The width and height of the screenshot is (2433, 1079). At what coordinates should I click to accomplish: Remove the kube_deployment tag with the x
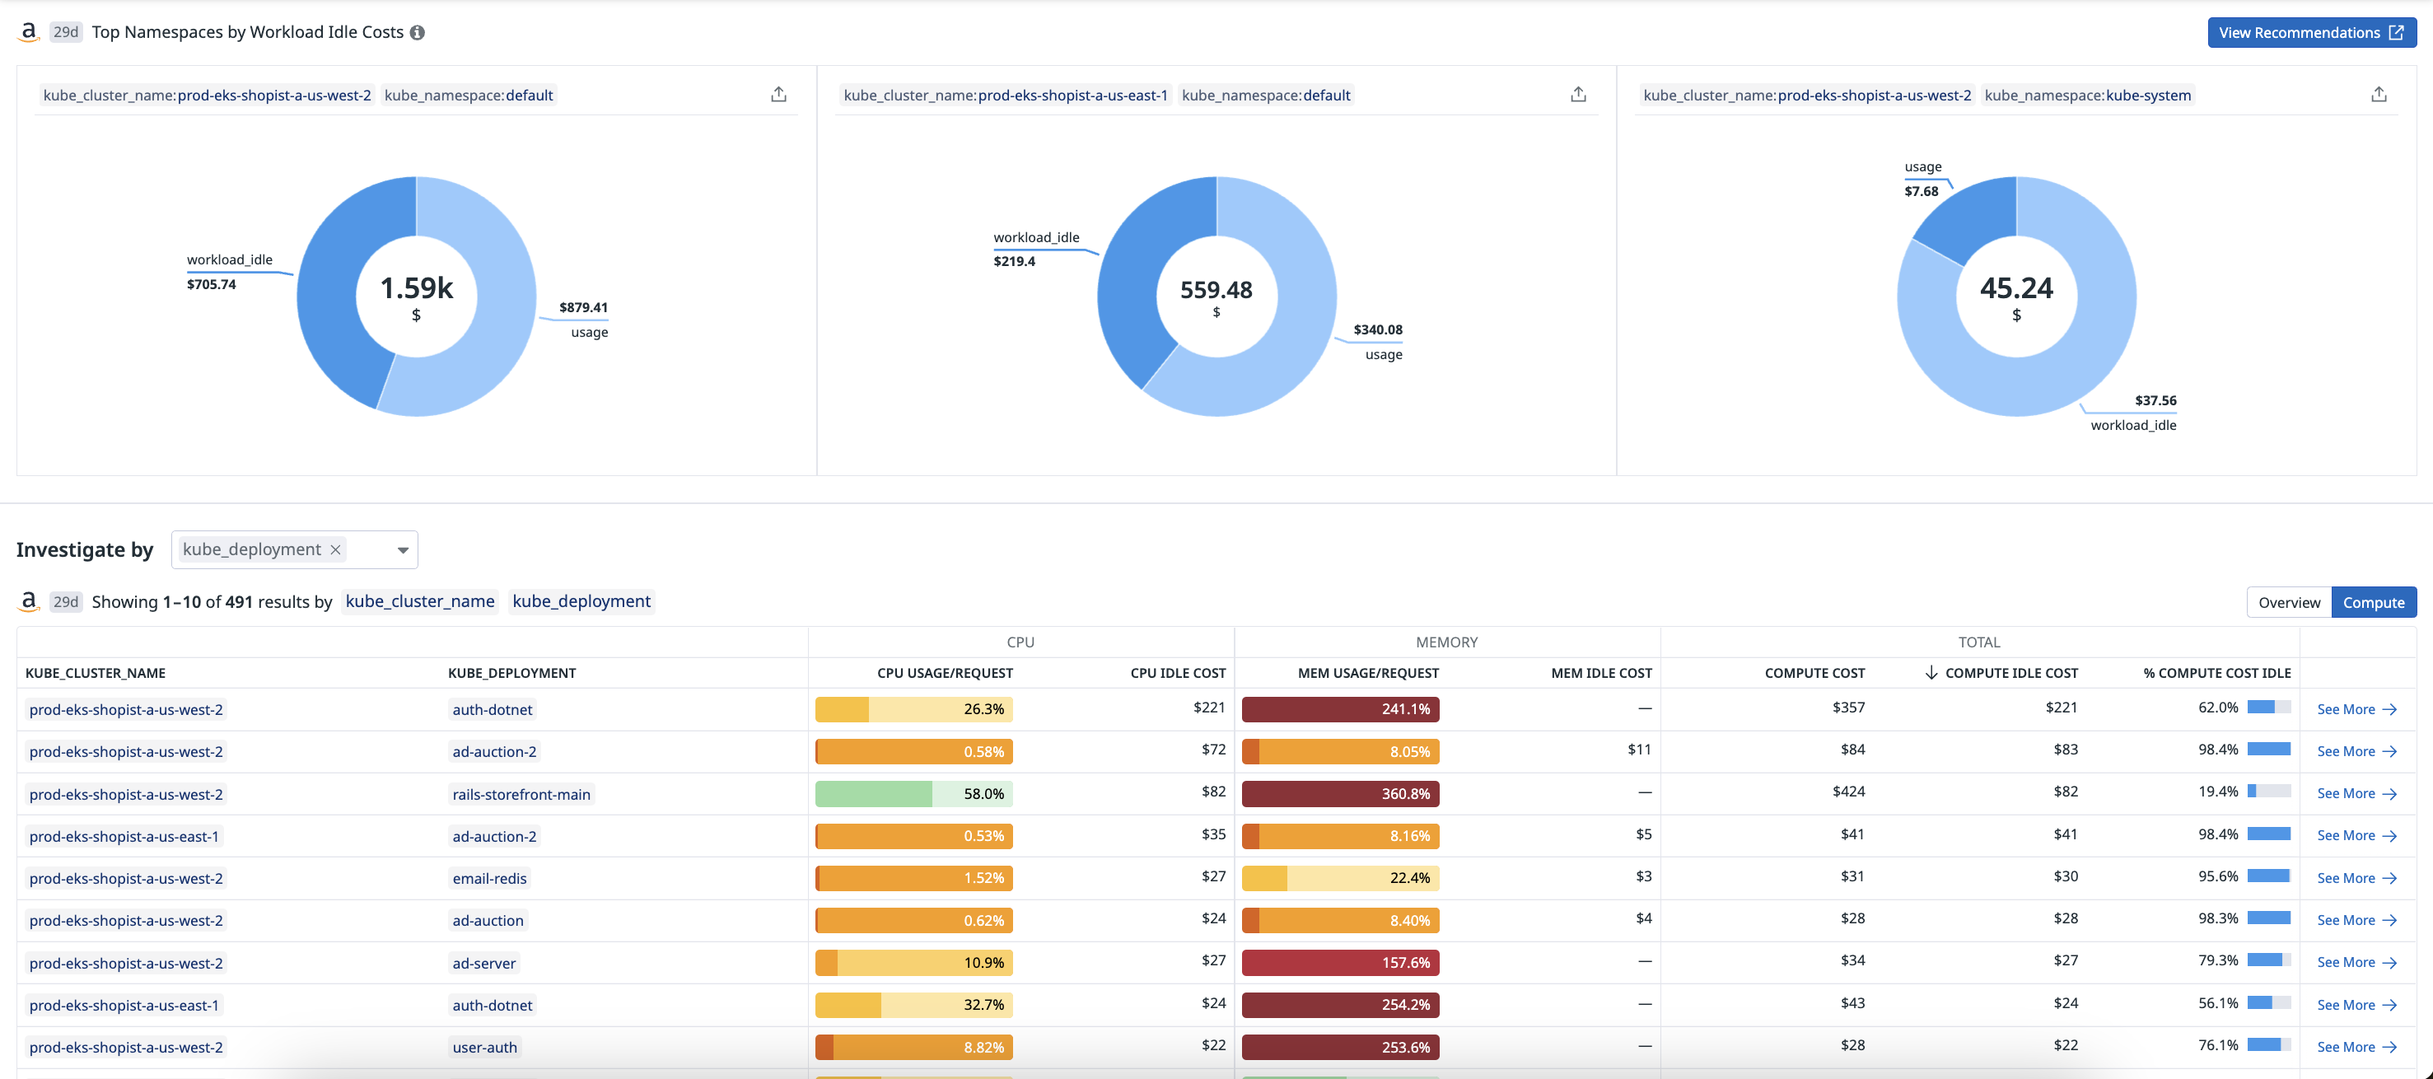tap(335, 549)
